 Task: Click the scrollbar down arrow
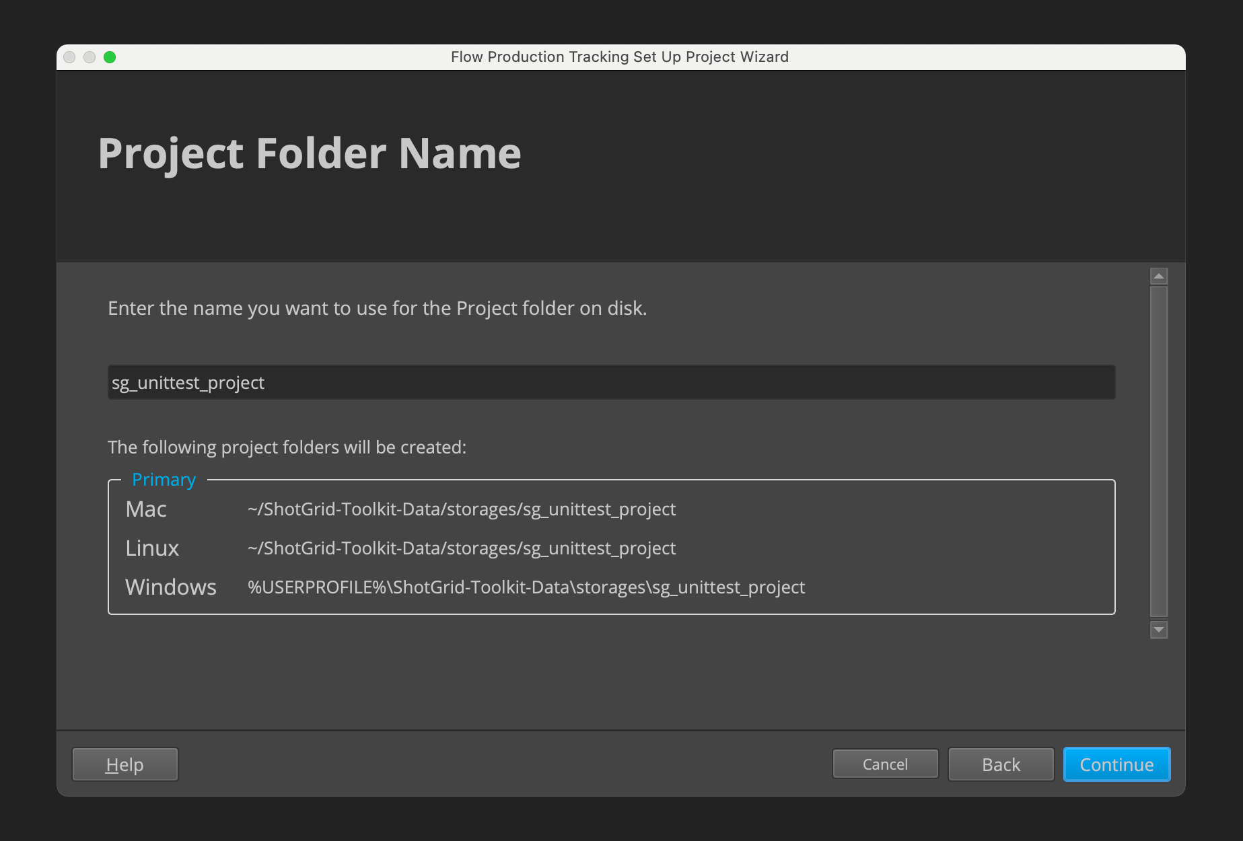(x=1159, y=630)
